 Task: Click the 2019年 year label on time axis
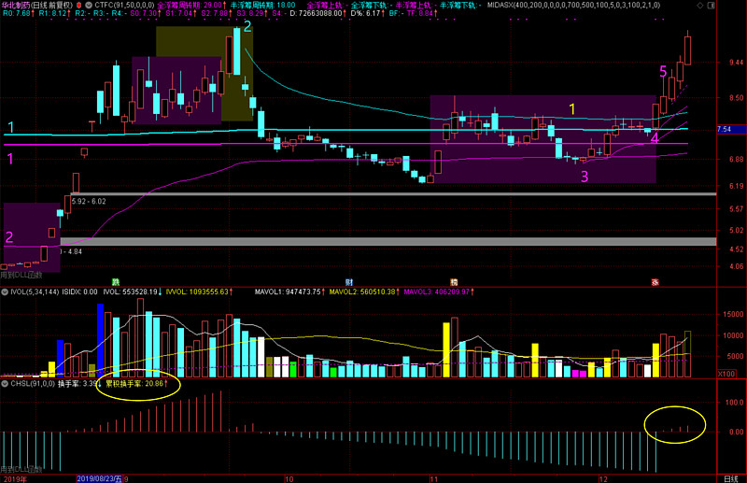pos(14,478)
